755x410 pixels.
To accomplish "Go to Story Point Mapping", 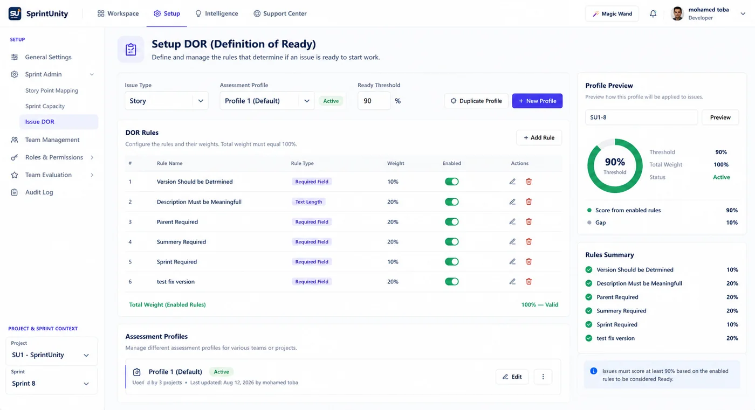I will click(x=52, y=91).
